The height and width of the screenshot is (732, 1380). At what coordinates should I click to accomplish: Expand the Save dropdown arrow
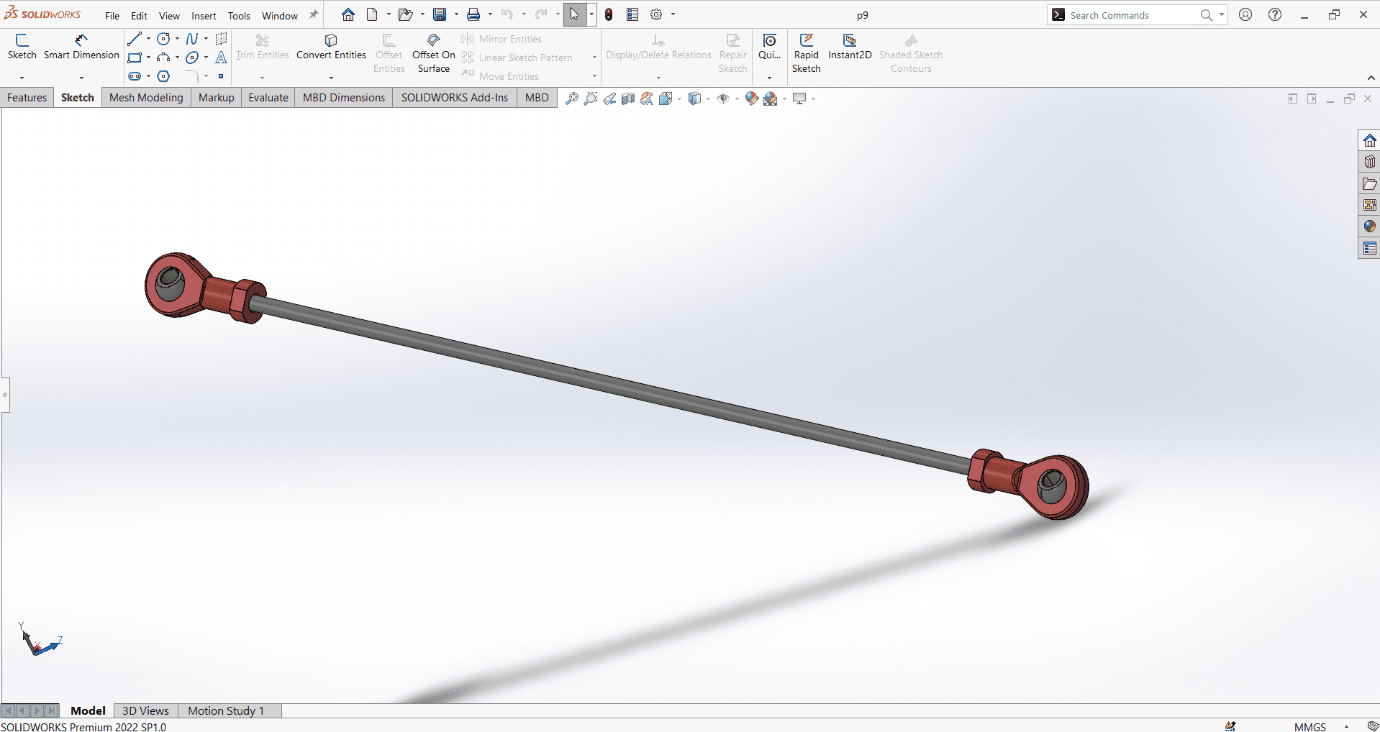(x=456, y=14)
